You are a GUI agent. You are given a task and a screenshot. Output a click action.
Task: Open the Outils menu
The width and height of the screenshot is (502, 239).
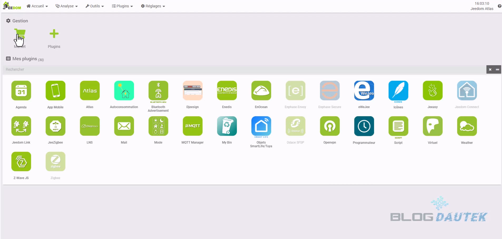click(x=95, y=6)
